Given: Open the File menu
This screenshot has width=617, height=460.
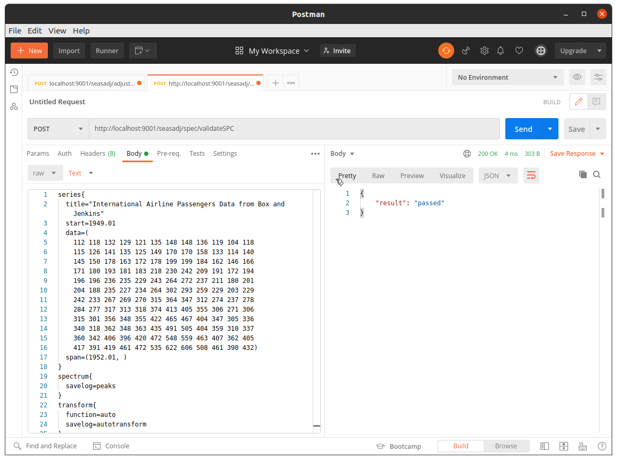Looking at the screenshot, I should [15, 31].
